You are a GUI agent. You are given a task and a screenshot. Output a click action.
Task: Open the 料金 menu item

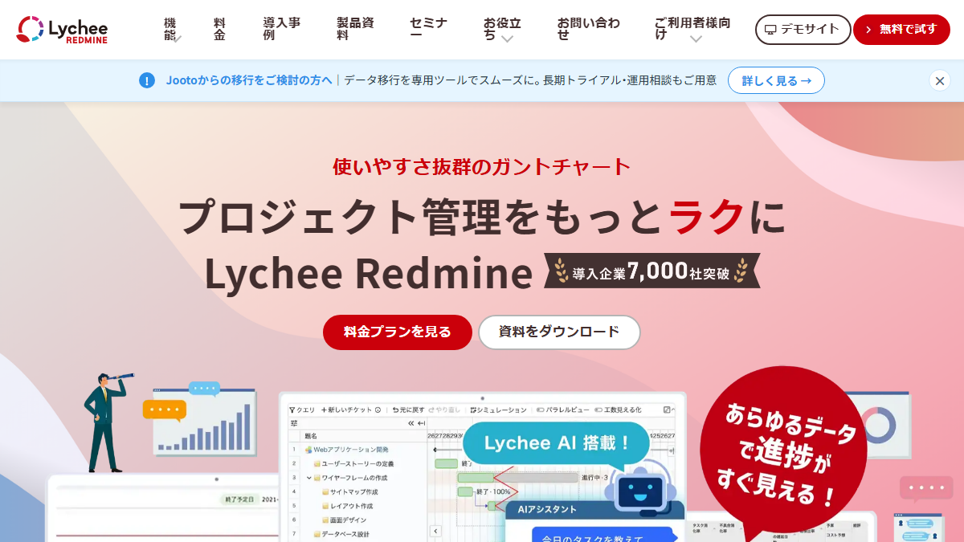(219, 30)
